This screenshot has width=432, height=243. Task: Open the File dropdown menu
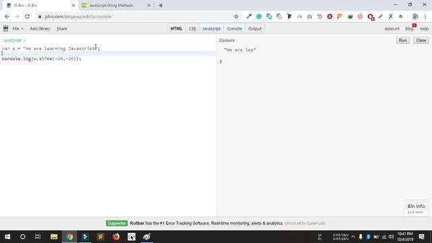pyautogui.click(x=18, y=28)
